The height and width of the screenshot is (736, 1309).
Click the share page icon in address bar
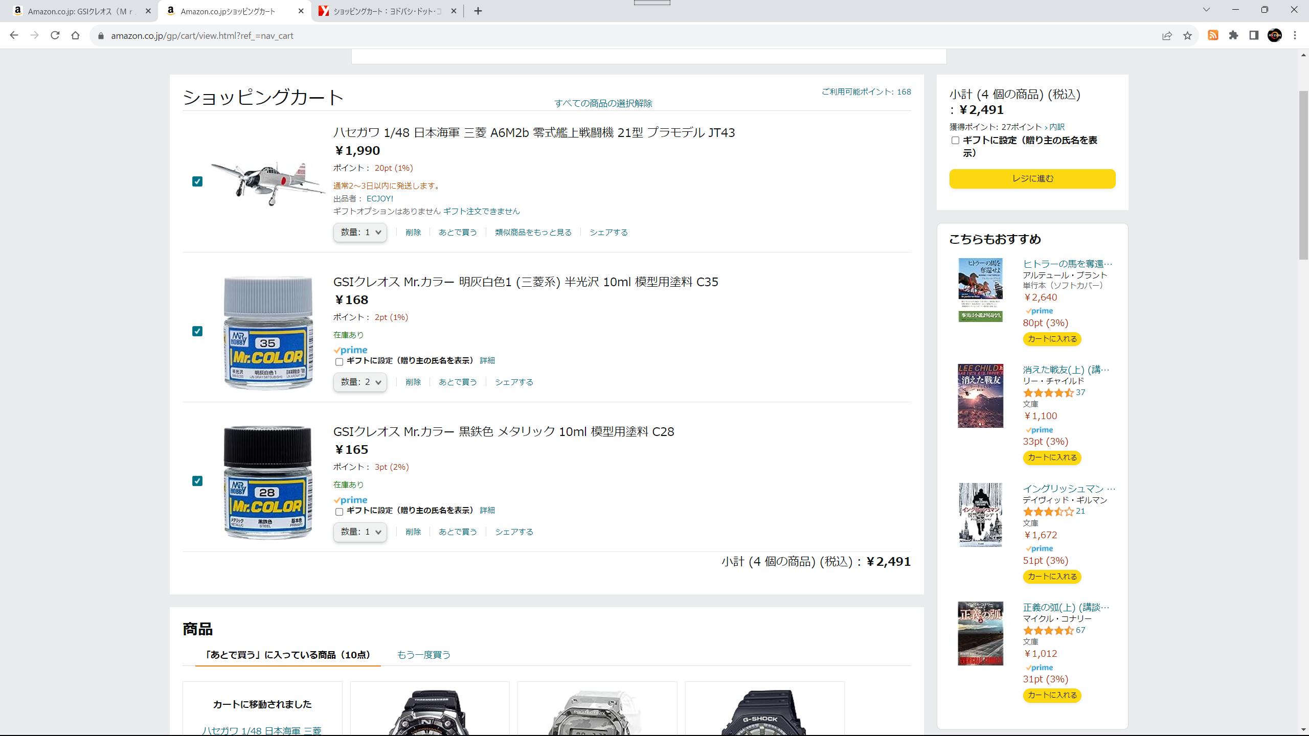(x=1167, y=35)
